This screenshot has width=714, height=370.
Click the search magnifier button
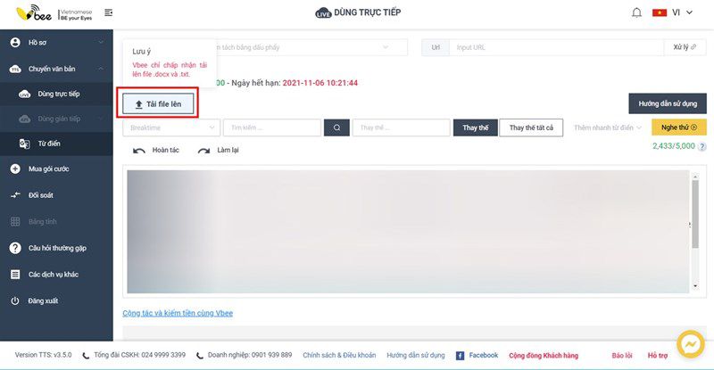point(336,127)
